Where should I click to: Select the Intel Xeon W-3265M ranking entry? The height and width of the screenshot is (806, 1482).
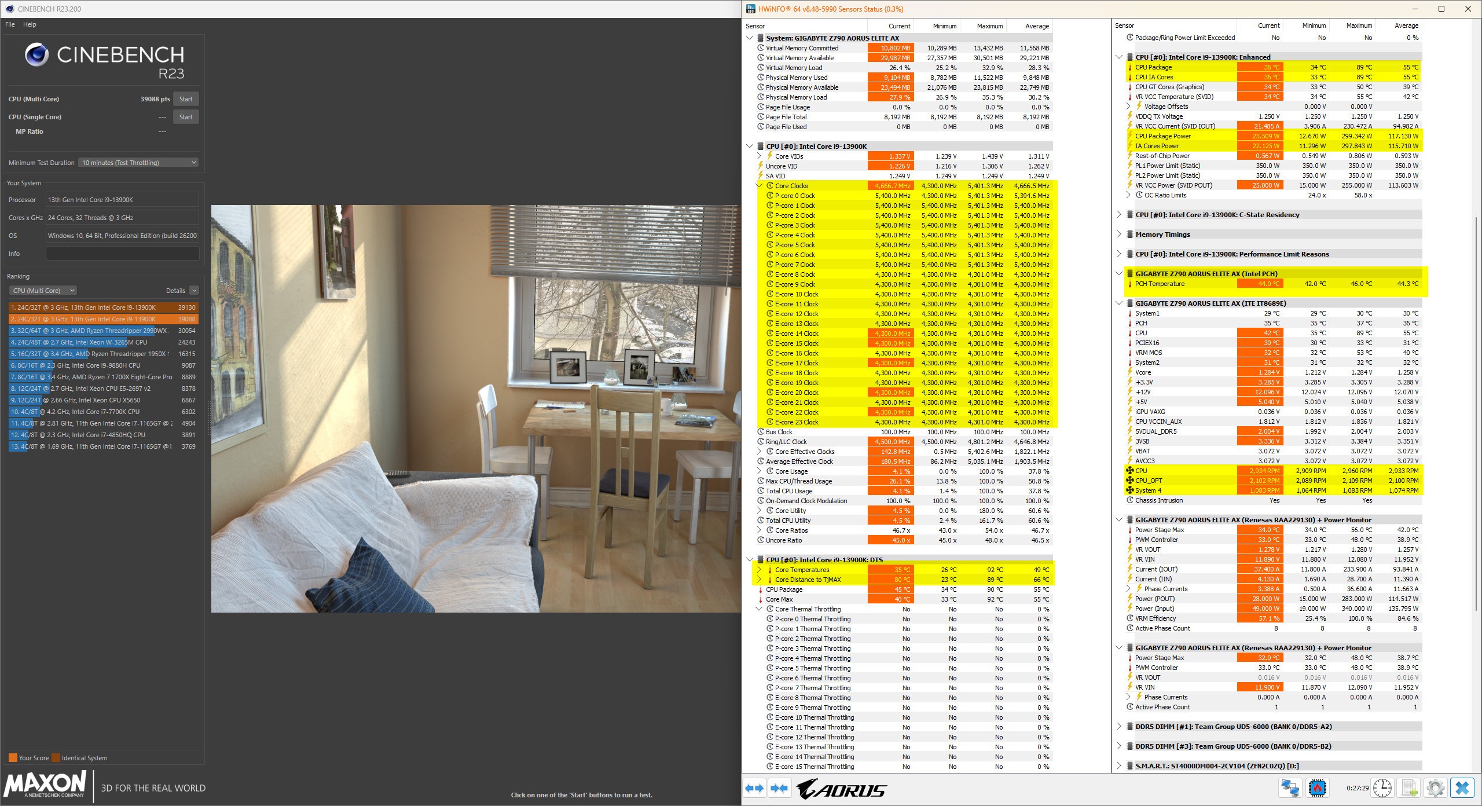pos(104,342)
